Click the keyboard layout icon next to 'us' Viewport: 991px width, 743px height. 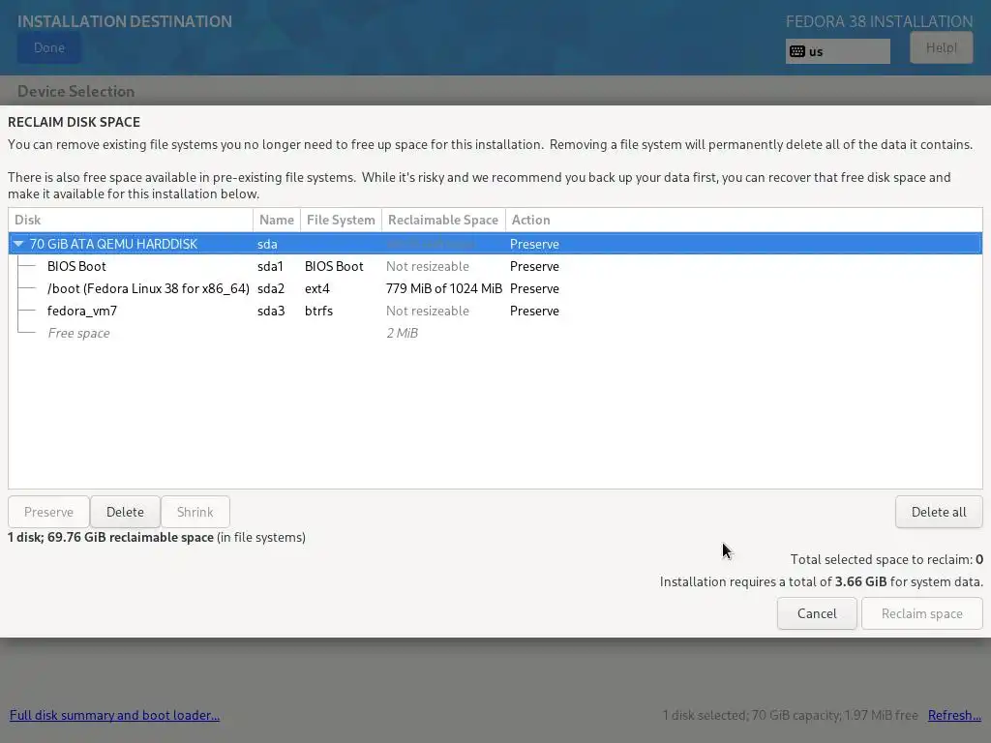click(797, 51)
